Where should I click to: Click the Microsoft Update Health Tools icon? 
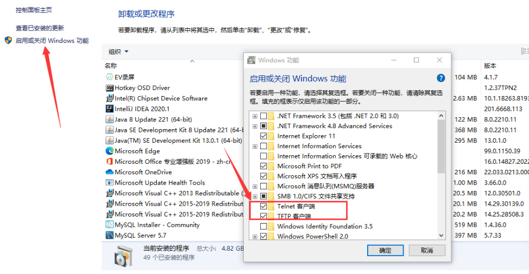pyautogui.click(x=109, y=183)
